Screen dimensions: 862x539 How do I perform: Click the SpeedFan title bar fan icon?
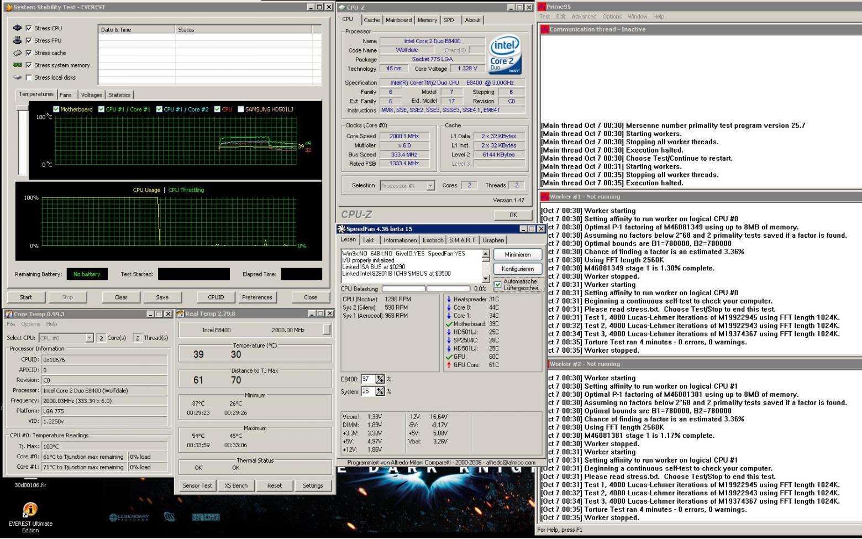(x=341, y=229)
